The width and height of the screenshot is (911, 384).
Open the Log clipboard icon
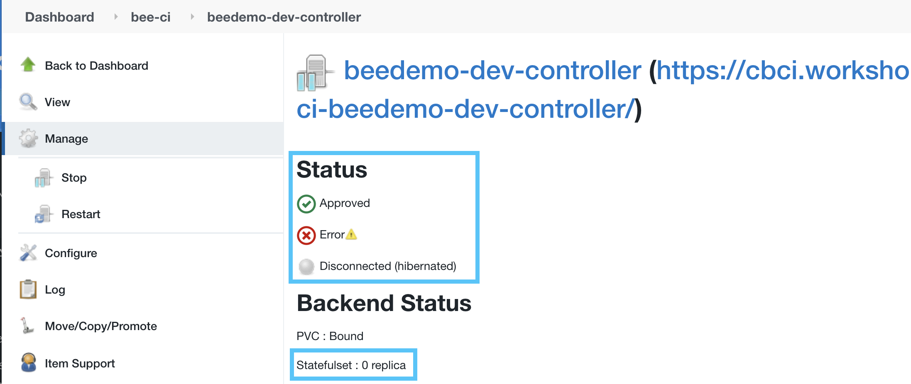[x=27, y=289]
